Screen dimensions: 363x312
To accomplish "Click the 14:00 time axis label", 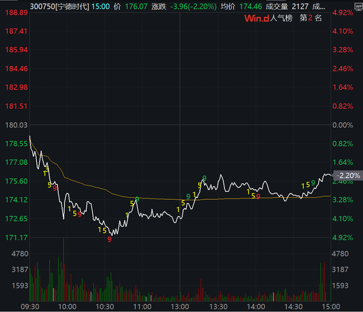I will (x=256, y=307).
